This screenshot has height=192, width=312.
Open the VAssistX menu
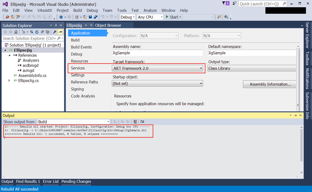pos(44,10)
